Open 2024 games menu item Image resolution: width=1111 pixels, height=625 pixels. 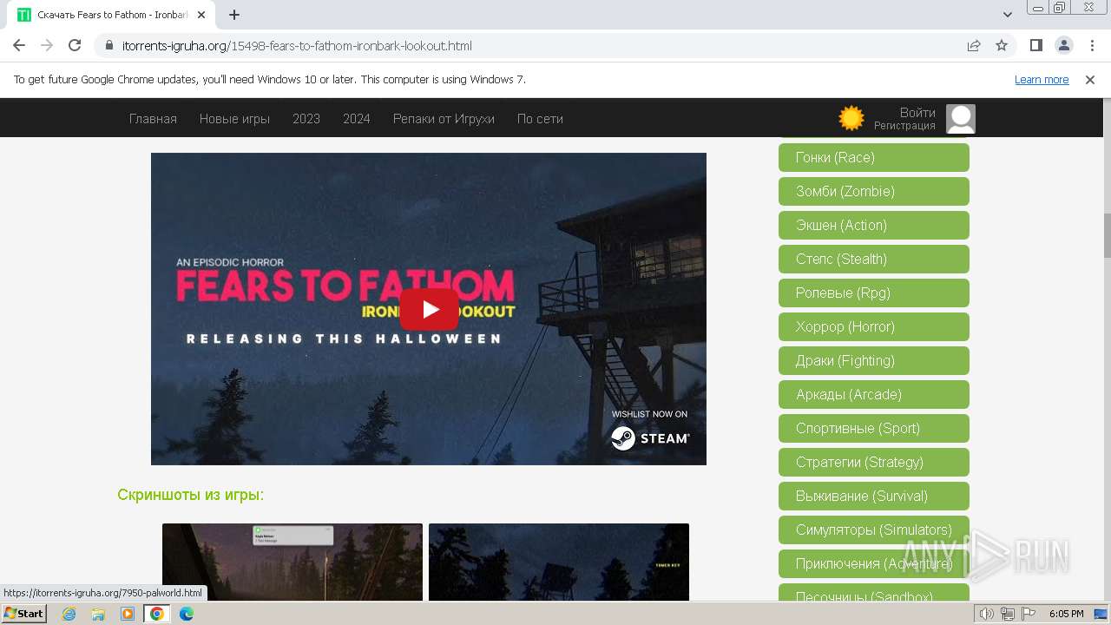point(357,119)
